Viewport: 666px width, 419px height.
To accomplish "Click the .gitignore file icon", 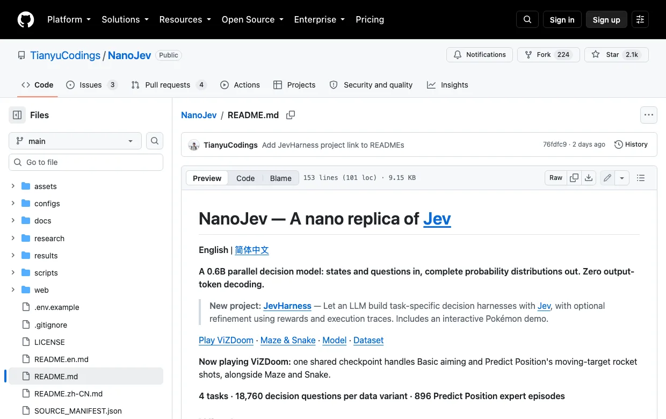I will click(26, 324).
